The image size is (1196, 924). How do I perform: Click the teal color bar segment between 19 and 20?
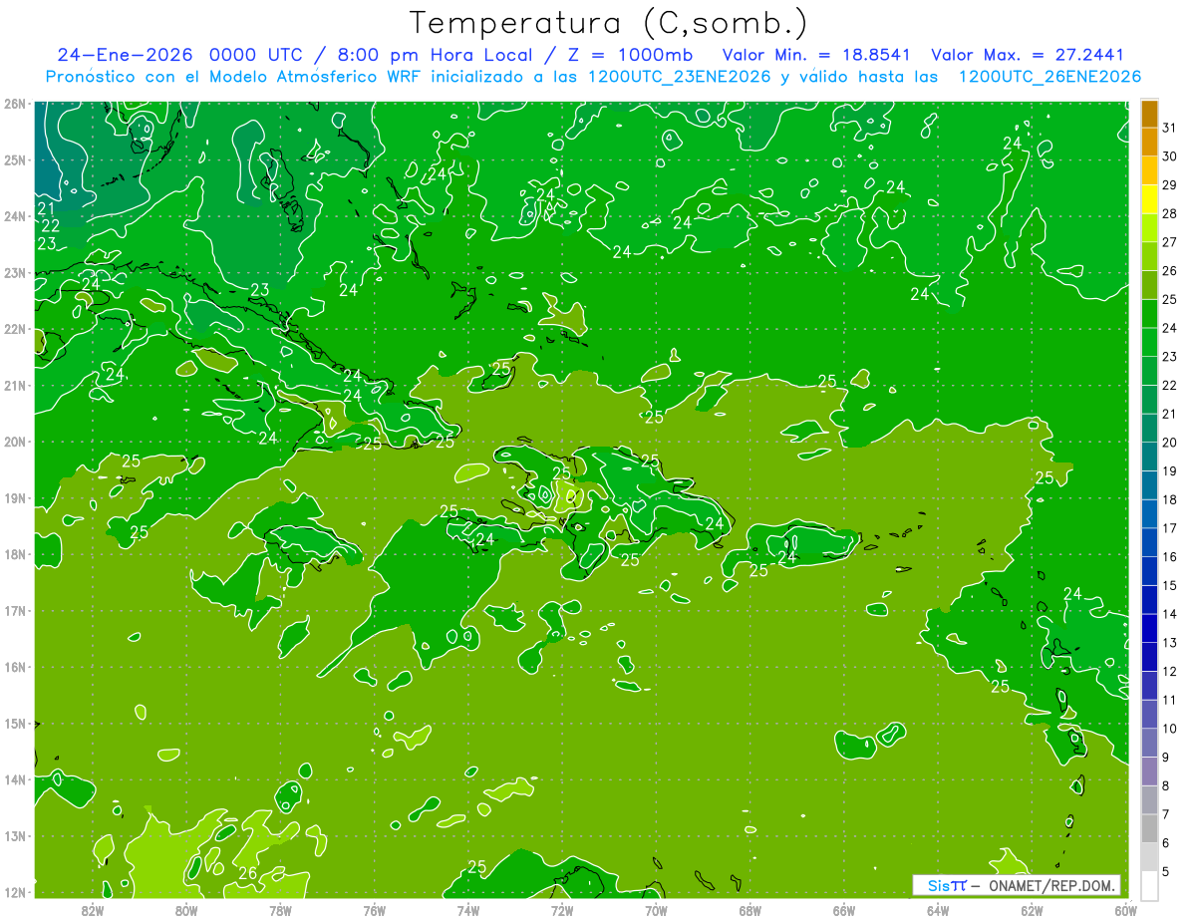(x=1149, y=457)
